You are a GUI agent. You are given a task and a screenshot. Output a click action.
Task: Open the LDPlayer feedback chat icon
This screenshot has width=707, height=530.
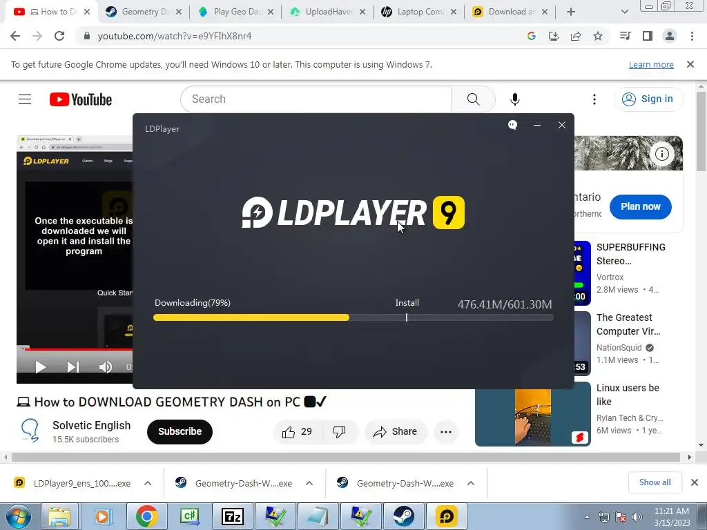point(512,125)
